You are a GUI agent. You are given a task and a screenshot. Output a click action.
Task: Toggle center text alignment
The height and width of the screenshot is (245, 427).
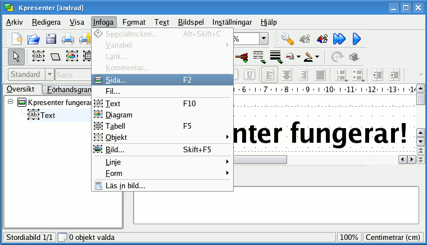tap(287, 74)
